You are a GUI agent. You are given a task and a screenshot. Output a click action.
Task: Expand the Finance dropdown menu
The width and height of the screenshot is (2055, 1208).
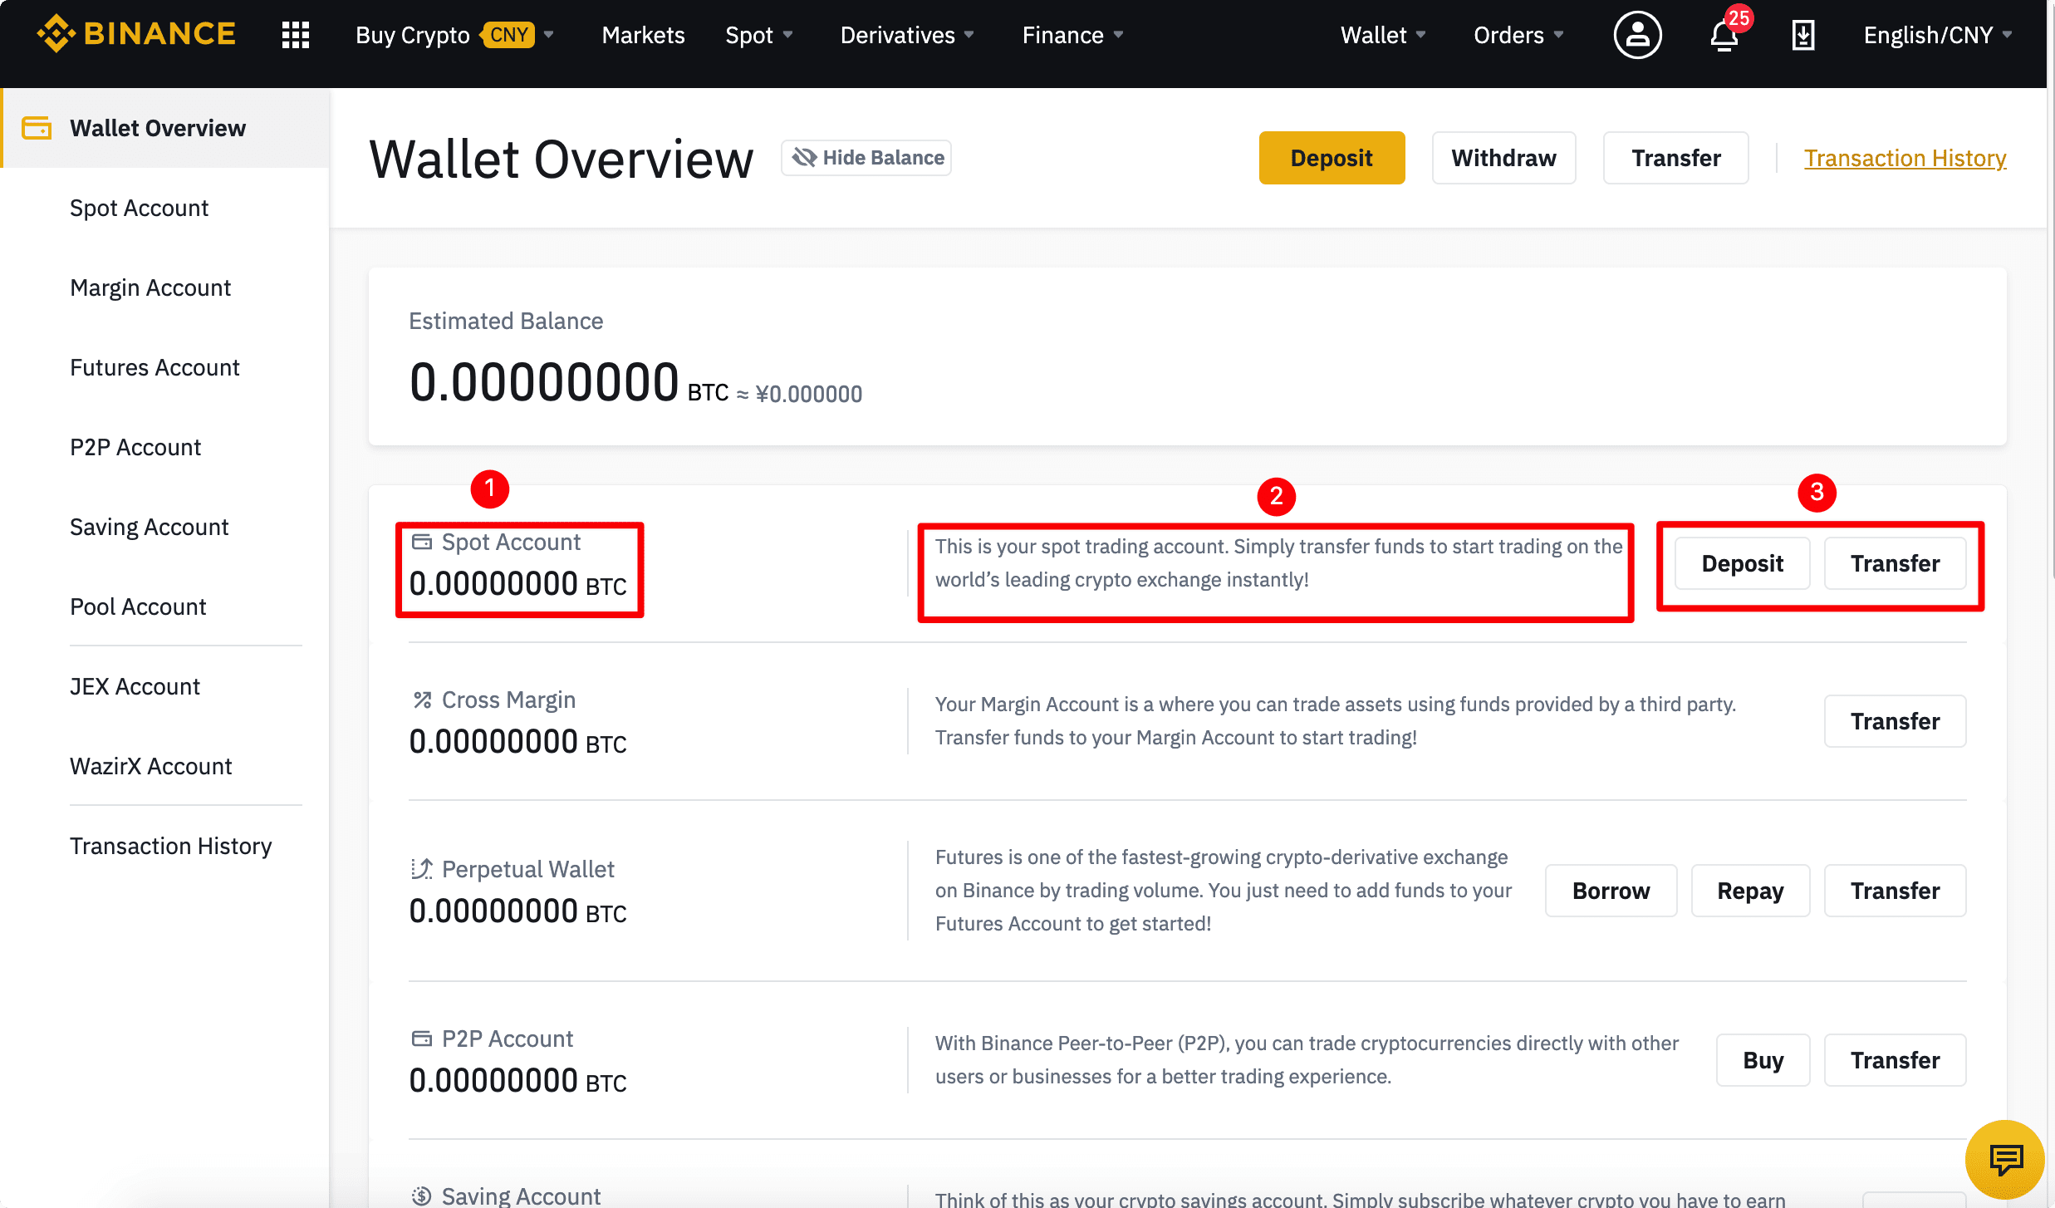pos(1072,35)
